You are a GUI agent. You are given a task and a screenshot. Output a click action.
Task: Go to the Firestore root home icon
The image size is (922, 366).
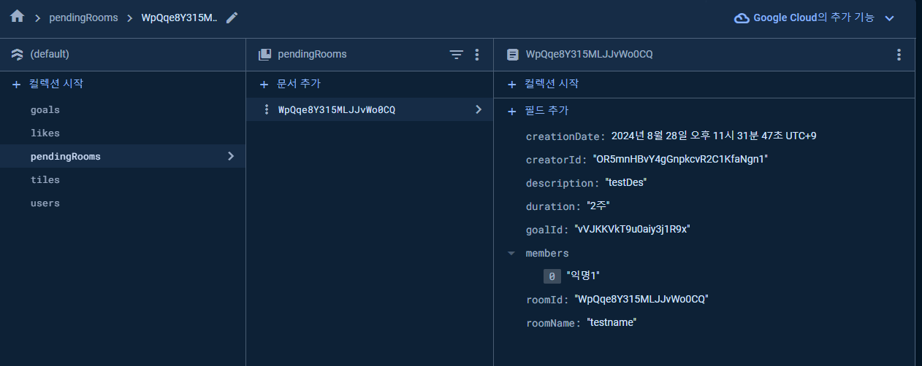pyautogui.click(x=17, y=17)
